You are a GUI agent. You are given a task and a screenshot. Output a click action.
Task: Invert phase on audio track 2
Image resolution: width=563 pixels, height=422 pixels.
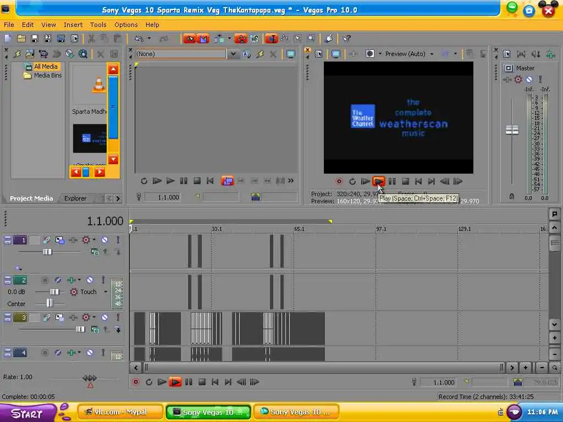click(58, 280)
